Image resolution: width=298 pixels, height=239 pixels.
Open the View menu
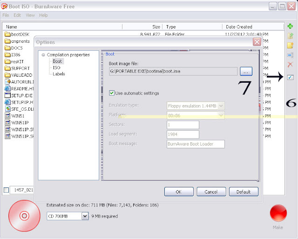point(30,15)
